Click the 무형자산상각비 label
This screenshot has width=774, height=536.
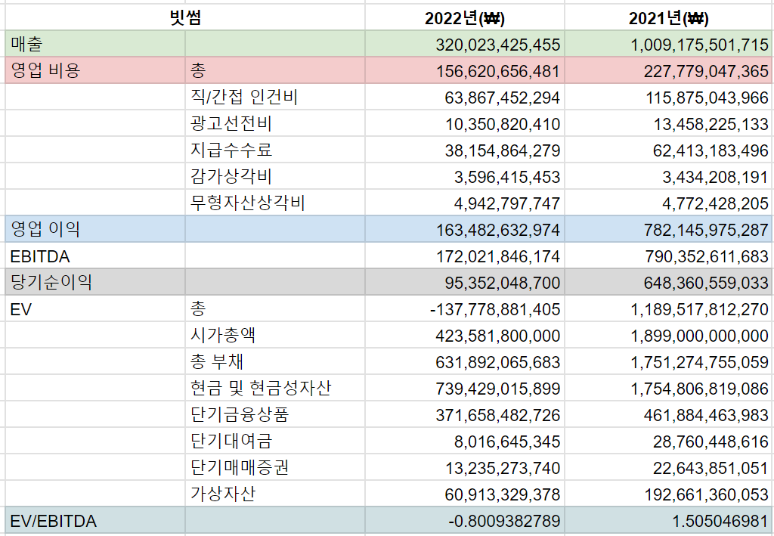(248, 203)
